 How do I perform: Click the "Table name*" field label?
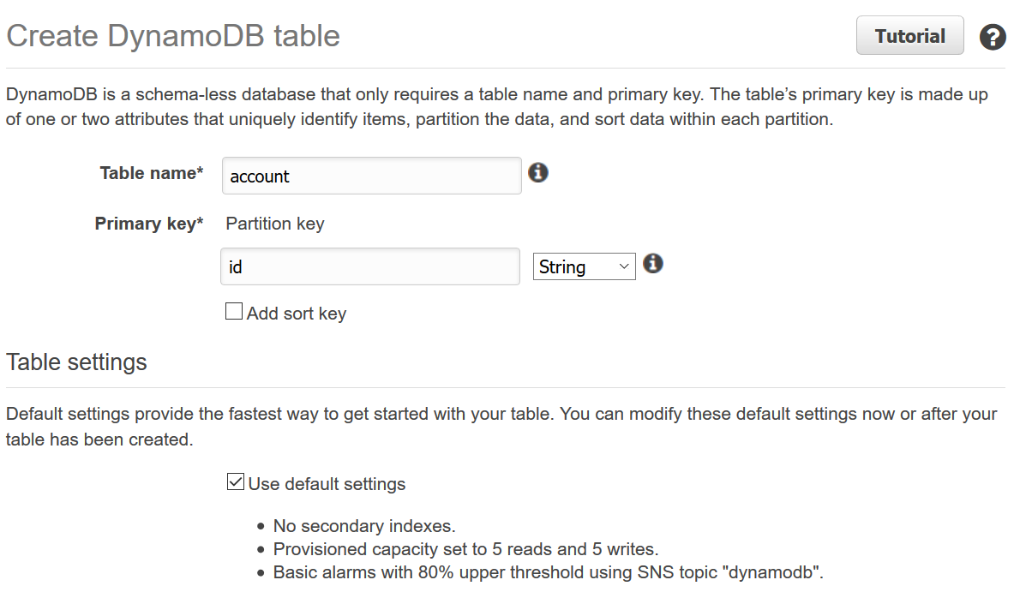tap(152, 173)
